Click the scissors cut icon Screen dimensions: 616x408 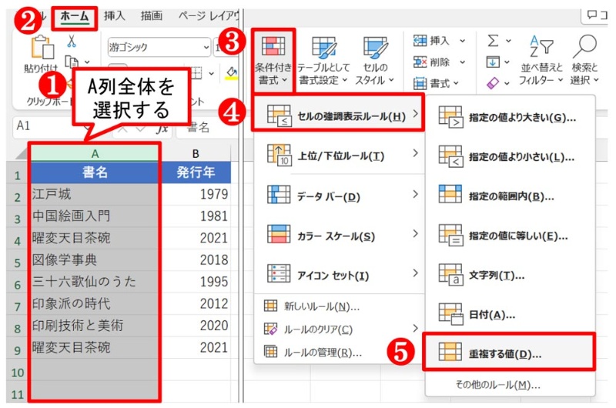coord(71,41)
